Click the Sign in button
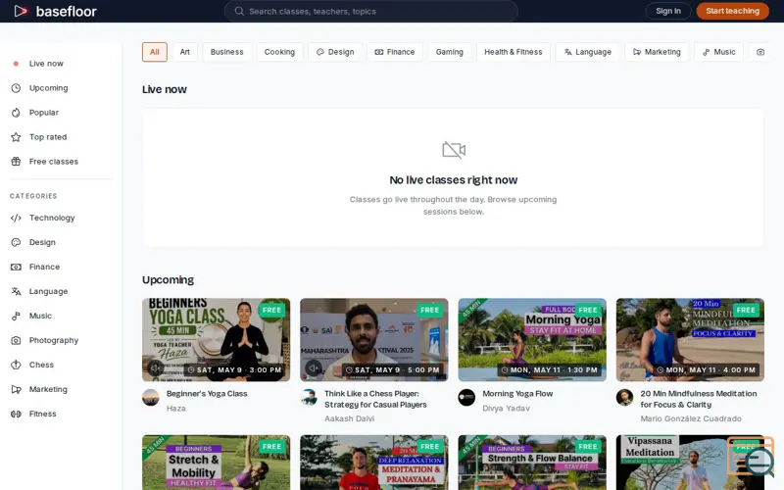The height and width of the screenshot is (490, 784). (668, 11)
